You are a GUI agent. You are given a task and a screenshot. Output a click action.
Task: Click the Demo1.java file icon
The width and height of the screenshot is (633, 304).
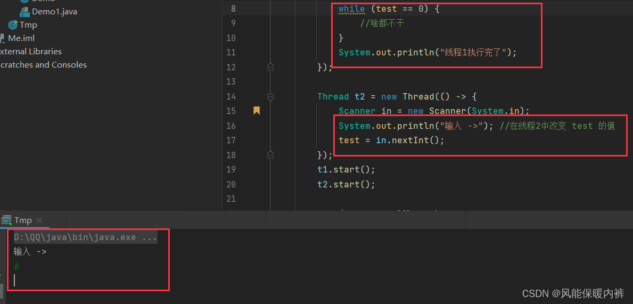24,12
